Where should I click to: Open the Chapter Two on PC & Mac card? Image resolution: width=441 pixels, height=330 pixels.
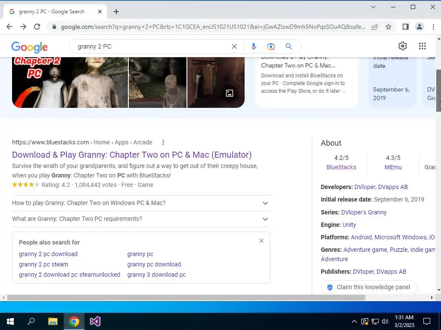point(306,82)
